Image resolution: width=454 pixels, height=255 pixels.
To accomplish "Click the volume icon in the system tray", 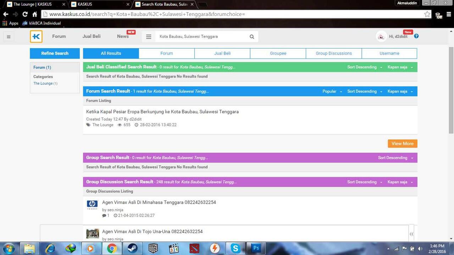I will (x=420, y=249).
